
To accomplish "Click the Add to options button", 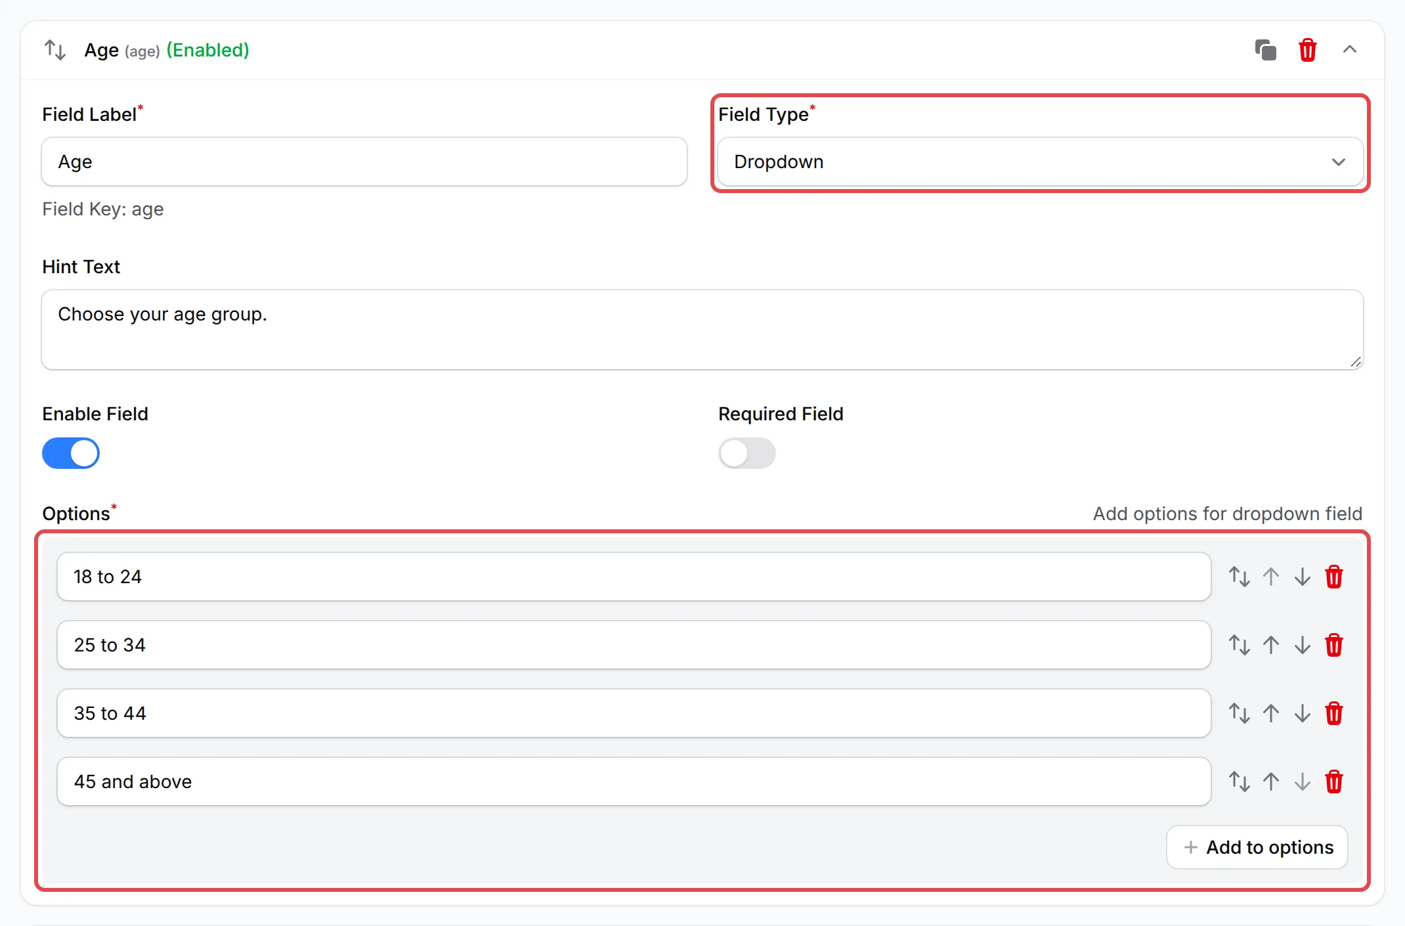I will pos(1257,847).
